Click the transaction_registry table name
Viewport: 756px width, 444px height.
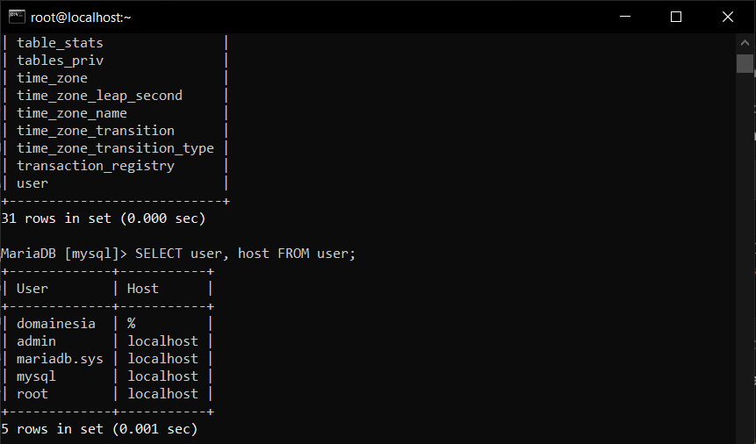coord(96,166)
